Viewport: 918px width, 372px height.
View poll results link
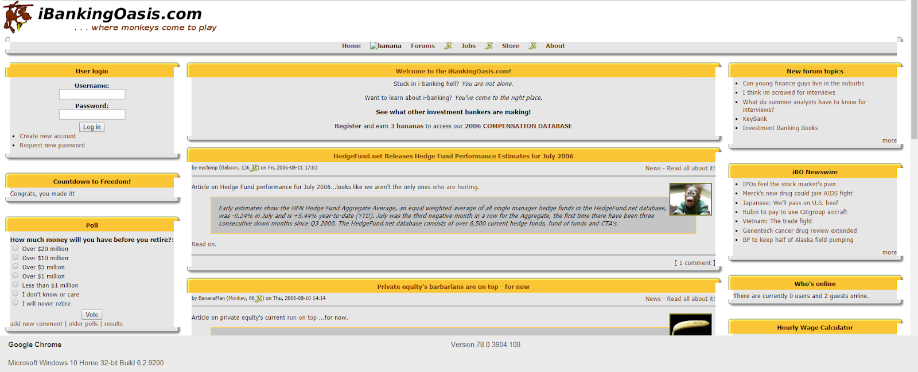114,324
